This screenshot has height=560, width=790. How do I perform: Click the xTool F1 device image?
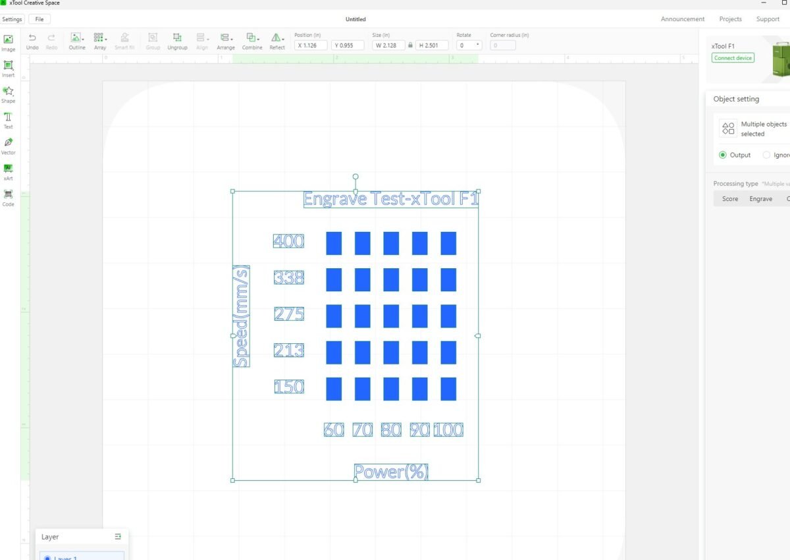[x=781, y=59]
